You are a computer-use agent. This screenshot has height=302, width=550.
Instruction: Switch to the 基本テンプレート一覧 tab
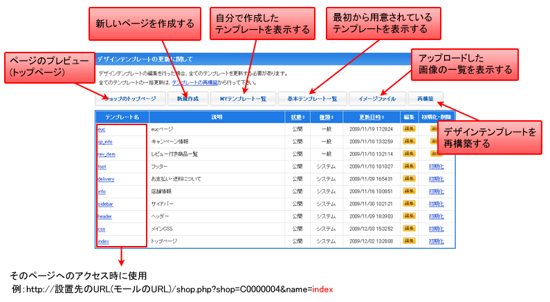click(312, 100)
